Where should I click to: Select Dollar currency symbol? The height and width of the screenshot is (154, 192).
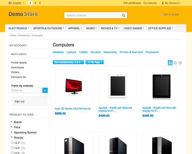pyautogui.click(x=30, y=3)
